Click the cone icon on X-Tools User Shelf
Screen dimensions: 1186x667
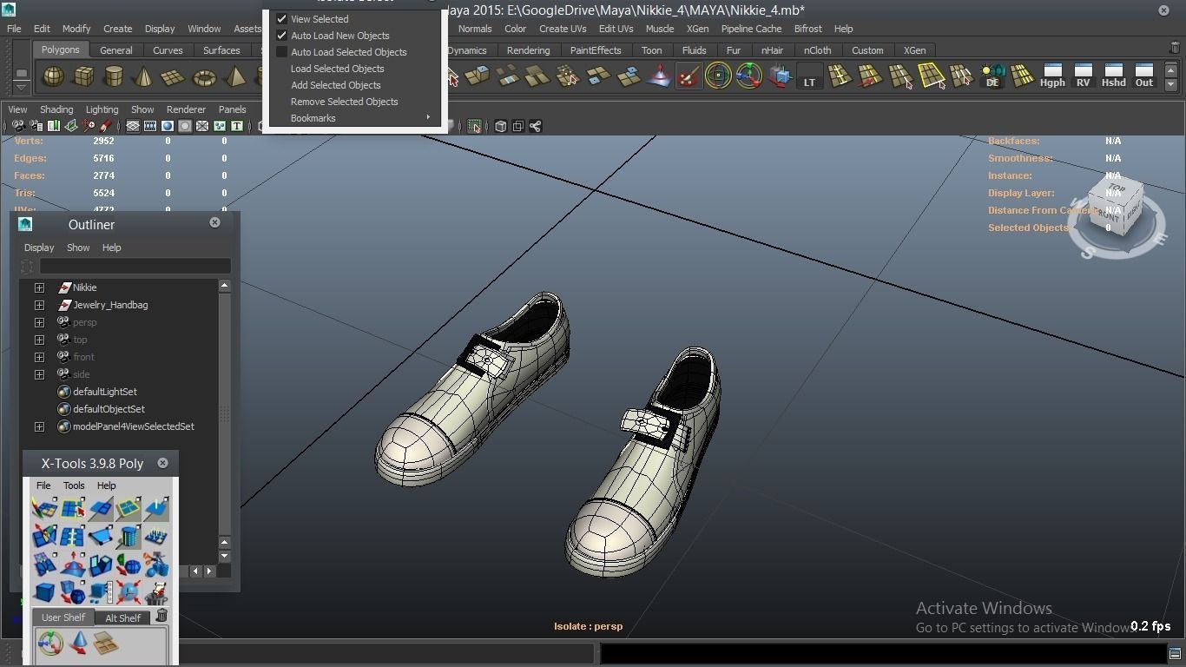[78, 644]
